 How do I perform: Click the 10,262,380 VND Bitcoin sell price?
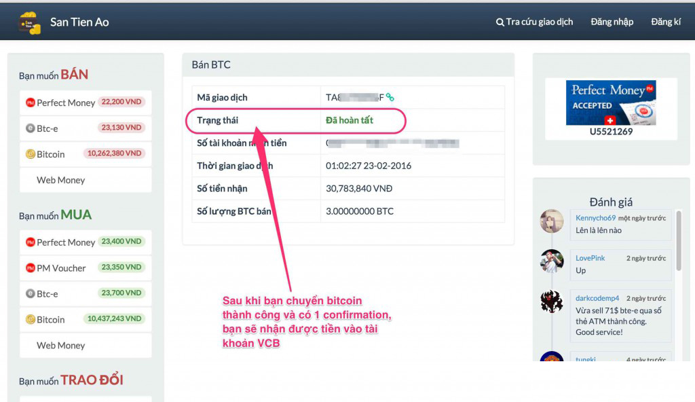[x=114, y=153]
